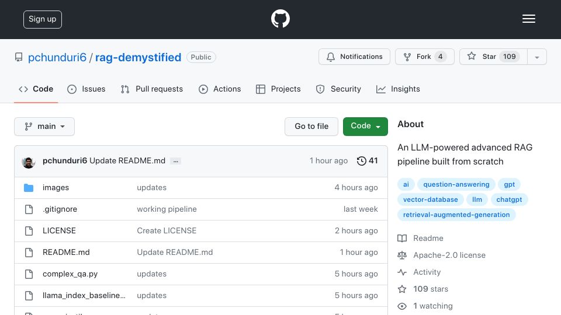The width and height of the screenshot is (561, 315).
Task: Open the Code tab
Action: coord(36,89)
